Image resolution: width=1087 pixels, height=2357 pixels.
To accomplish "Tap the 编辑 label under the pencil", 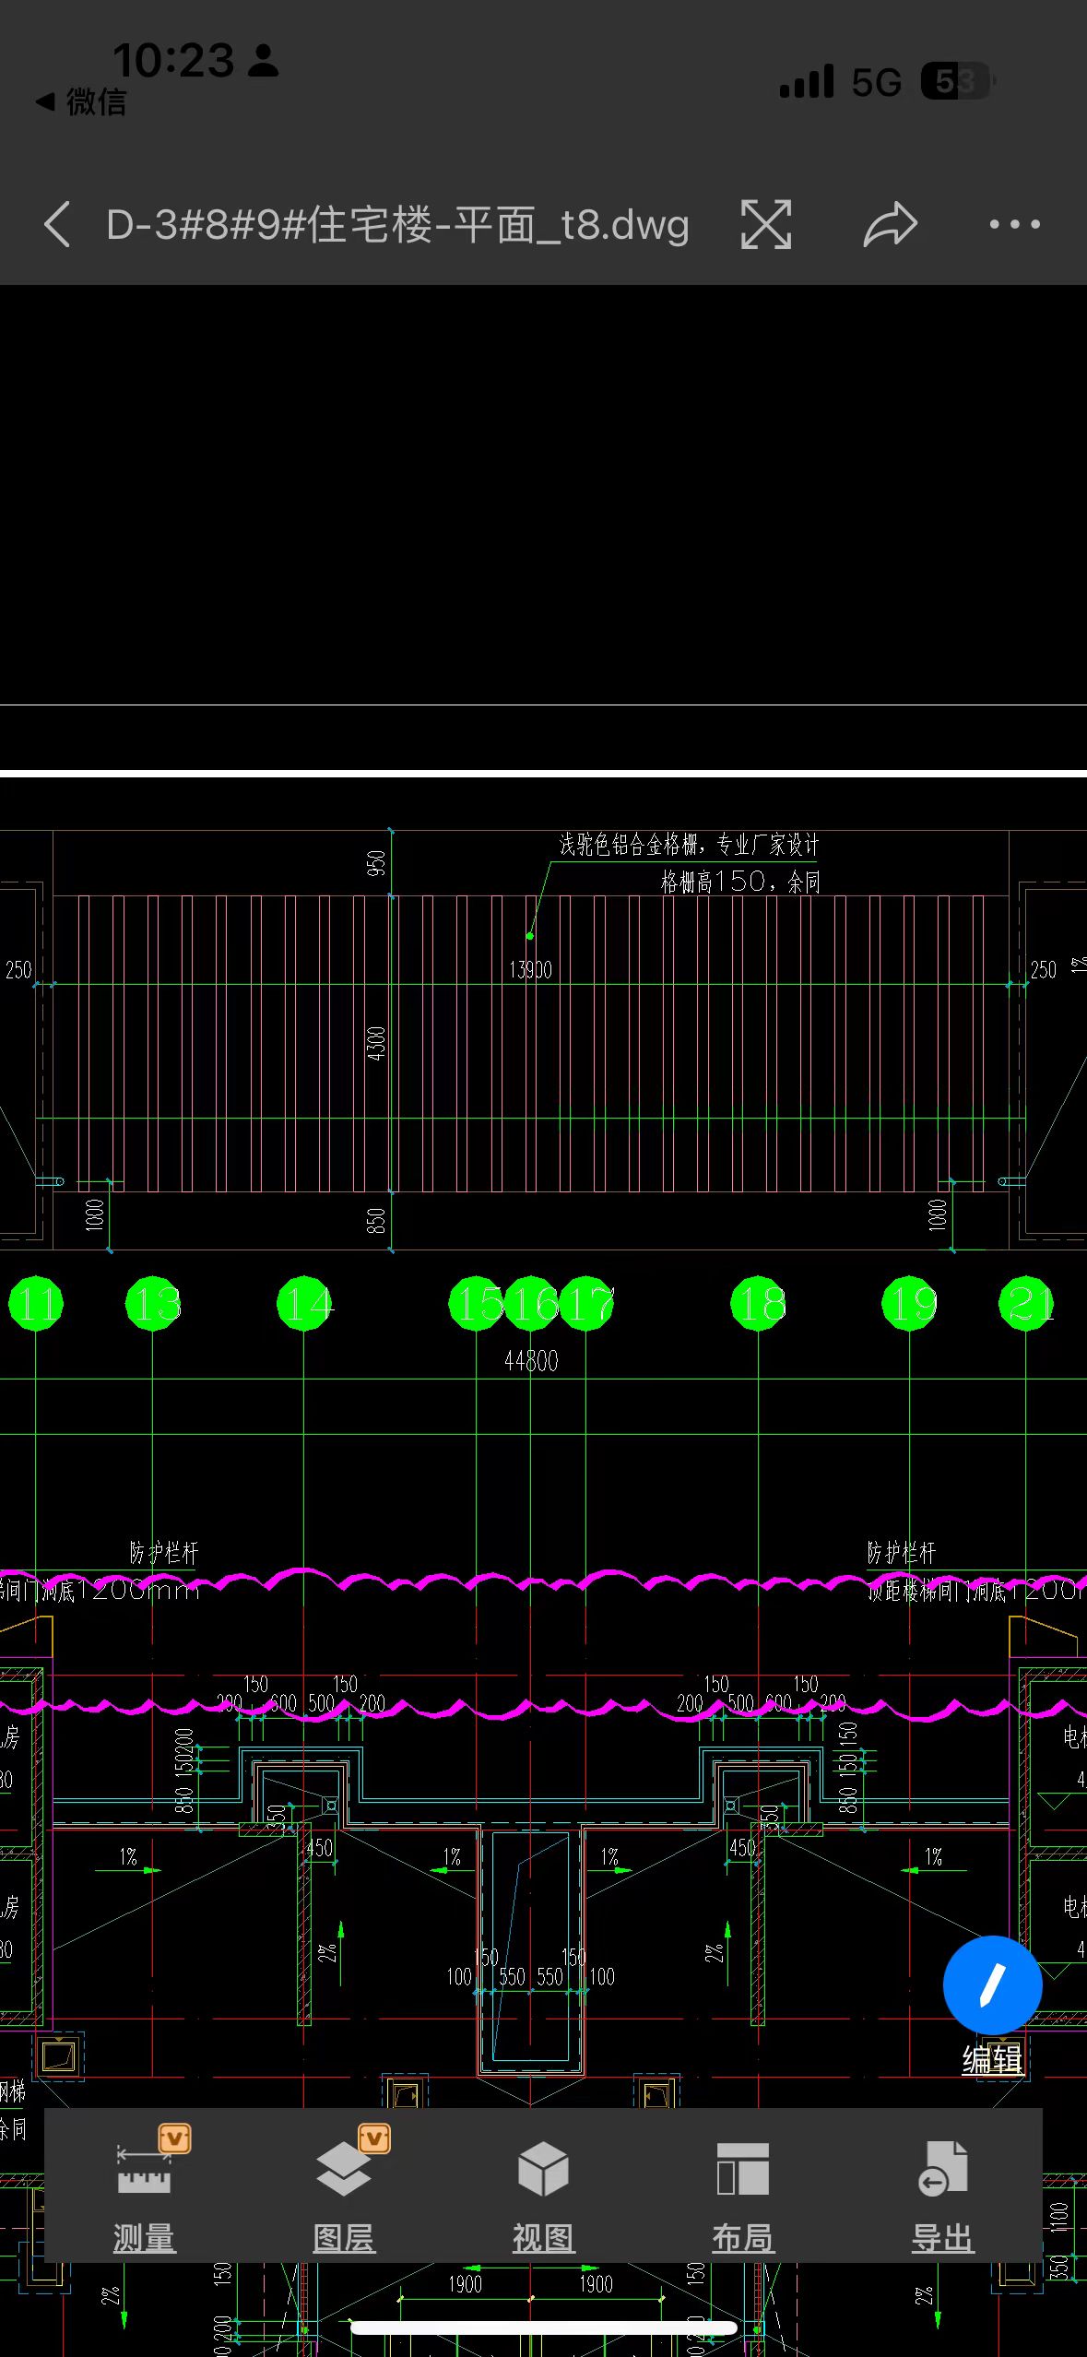I will (992, 2060).
